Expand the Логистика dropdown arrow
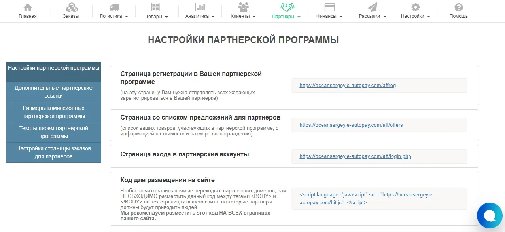 [x=127, y=17]
